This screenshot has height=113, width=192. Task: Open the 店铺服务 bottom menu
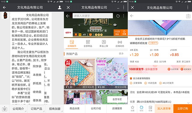click(x=117, y=109)
